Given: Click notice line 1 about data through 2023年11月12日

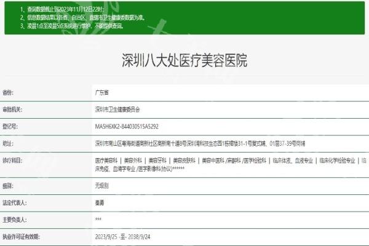Looking at the screenshot, I should (62, 9).
